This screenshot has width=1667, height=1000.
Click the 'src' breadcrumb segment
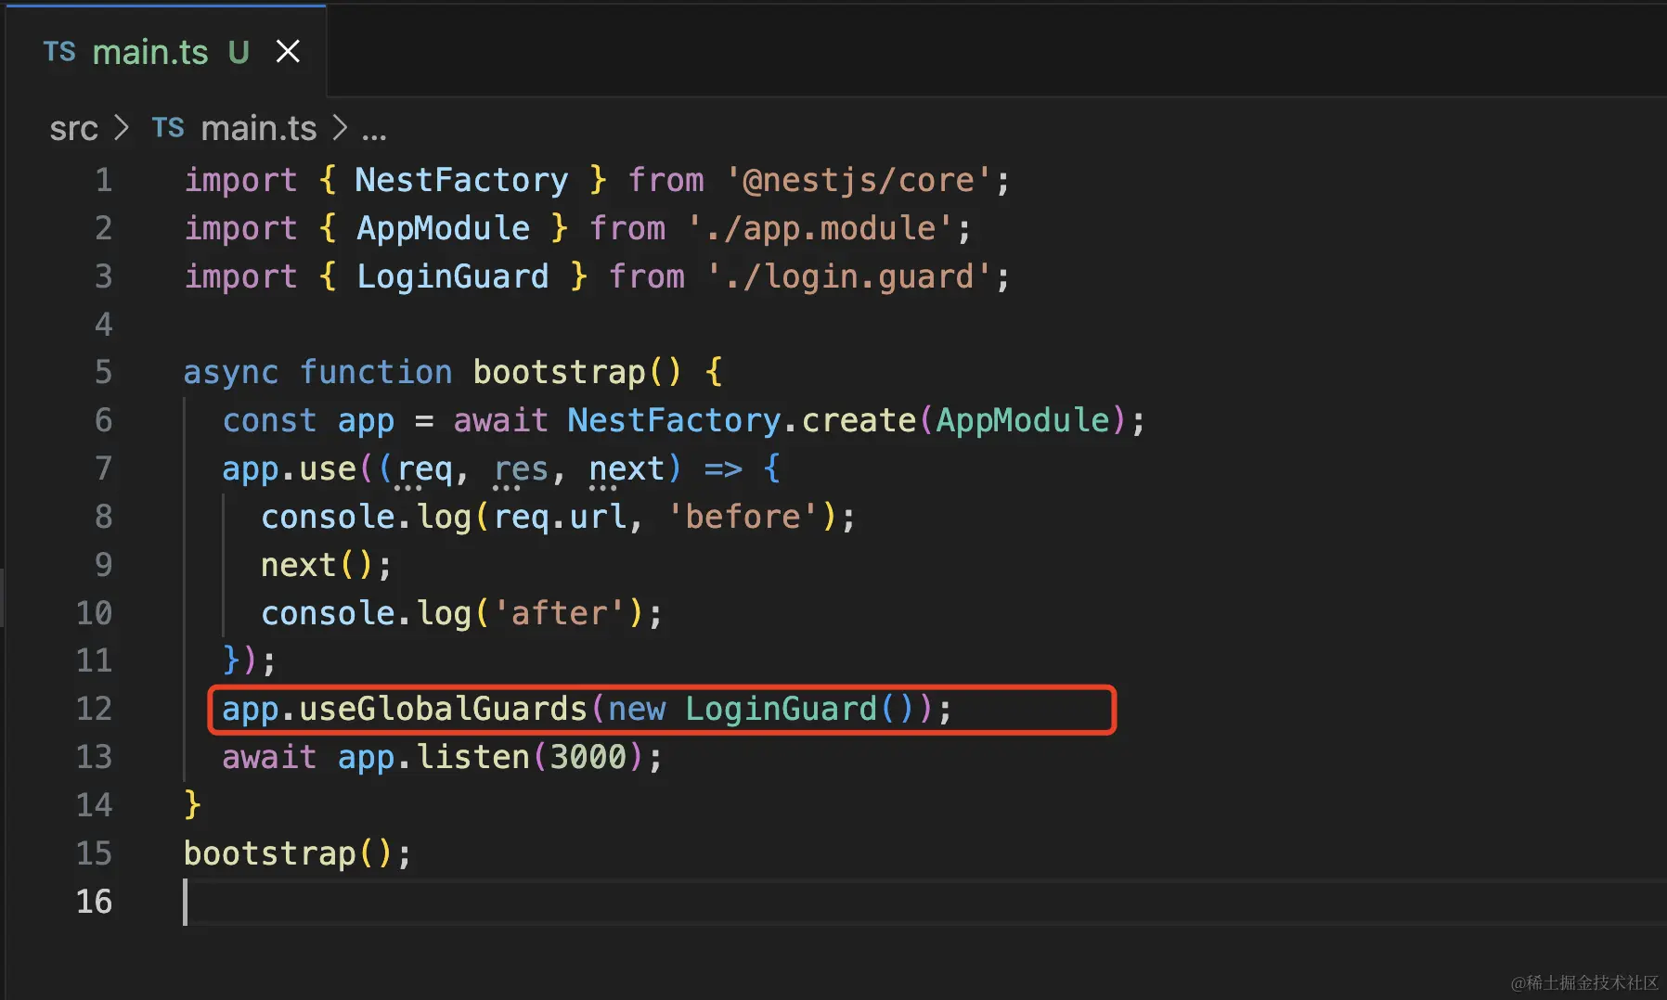(73, 128)
